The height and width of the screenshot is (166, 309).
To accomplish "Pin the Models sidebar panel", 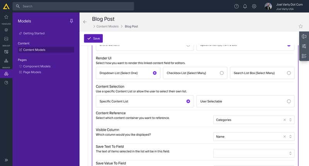I will click(x=71, y=21).
